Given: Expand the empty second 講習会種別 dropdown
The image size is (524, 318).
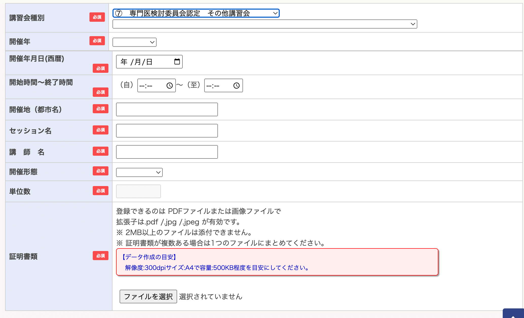Looking at the screenshot, I should point(265,24).
